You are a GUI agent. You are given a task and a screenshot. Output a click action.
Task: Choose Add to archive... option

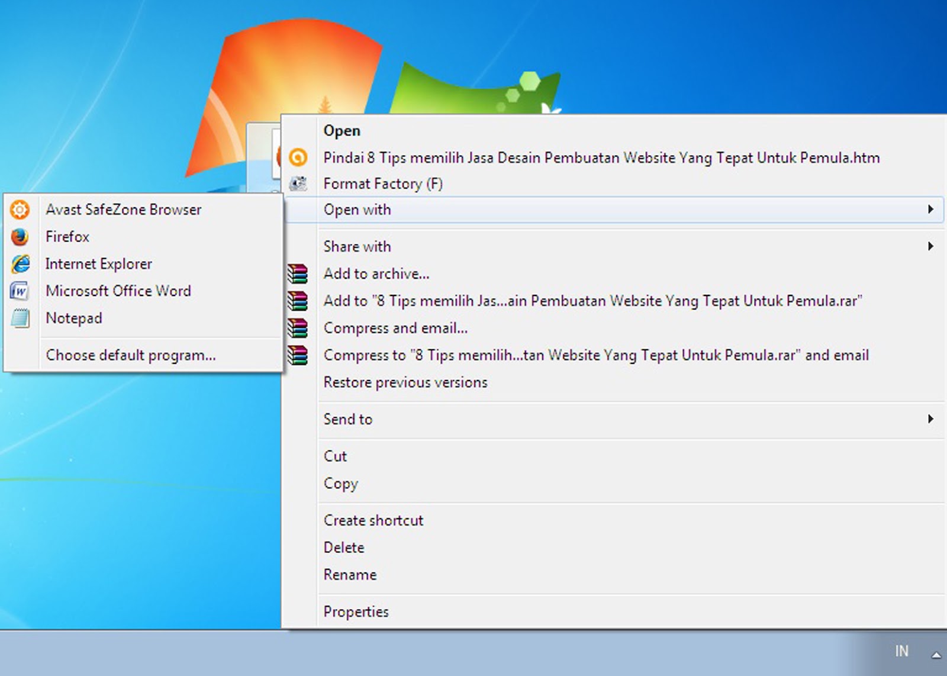[x=613, y=273]
